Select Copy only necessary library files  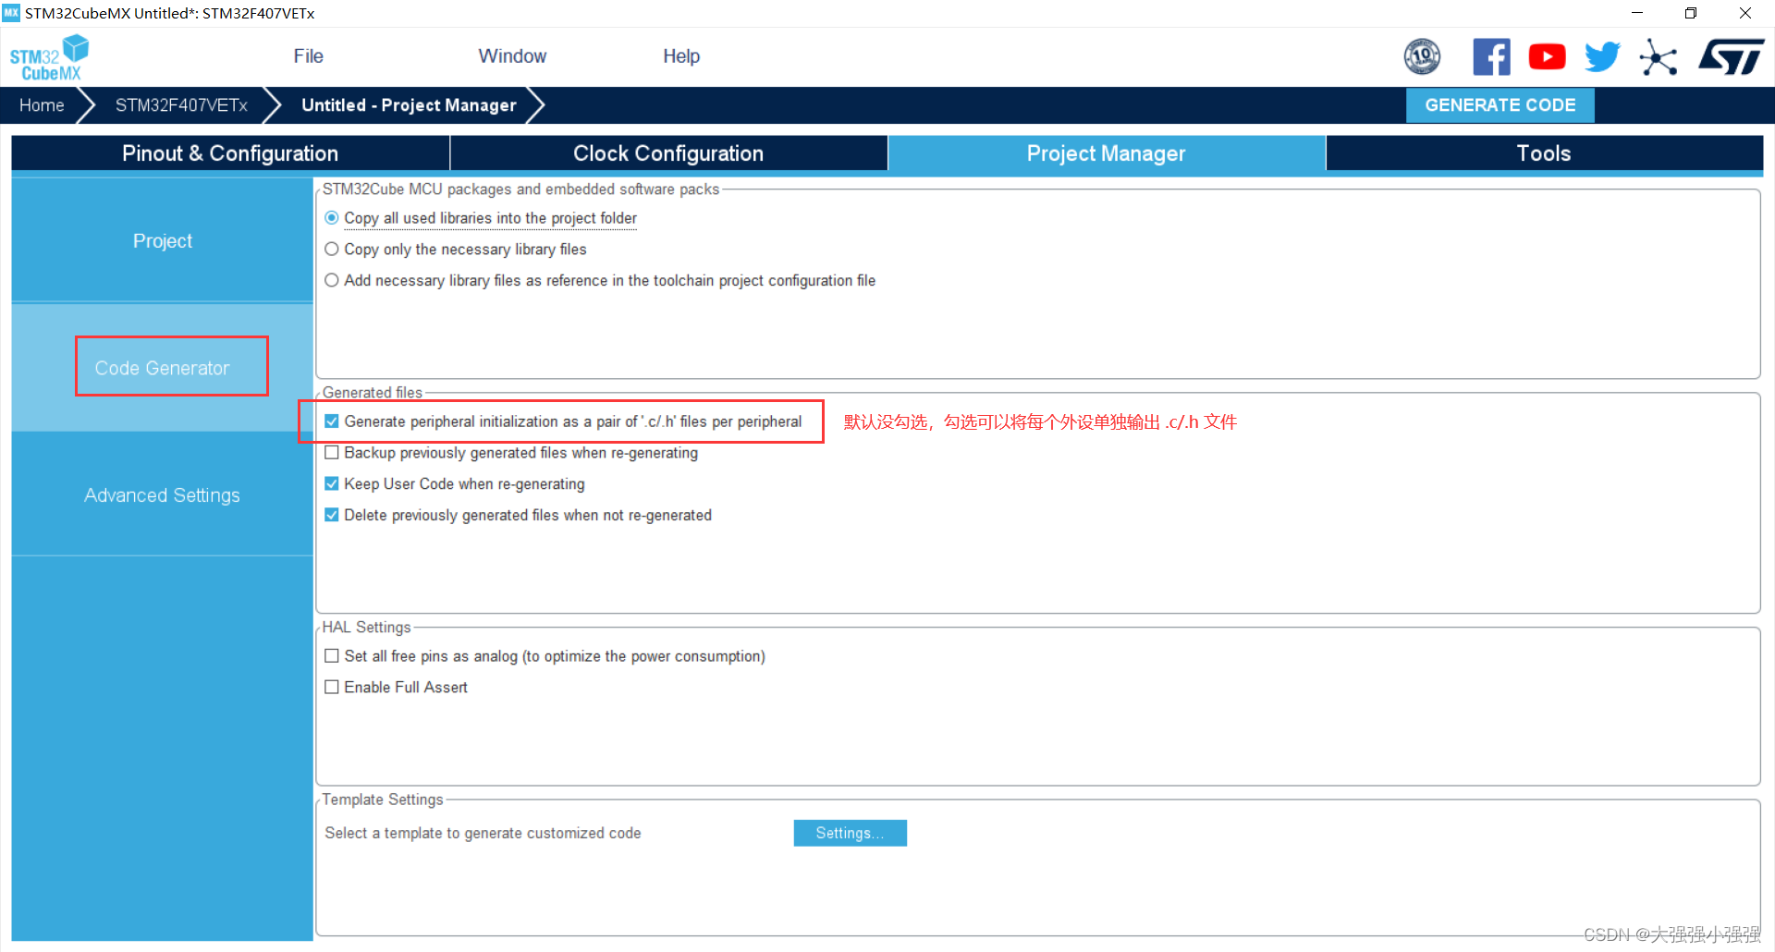coord(331,250)
